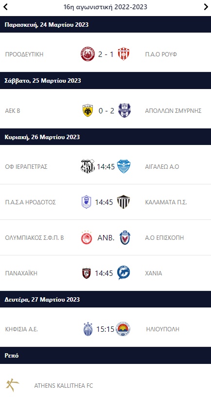Go to next matchday with right arrow
This screenshot has width=211, height=397.
point(206,7)
